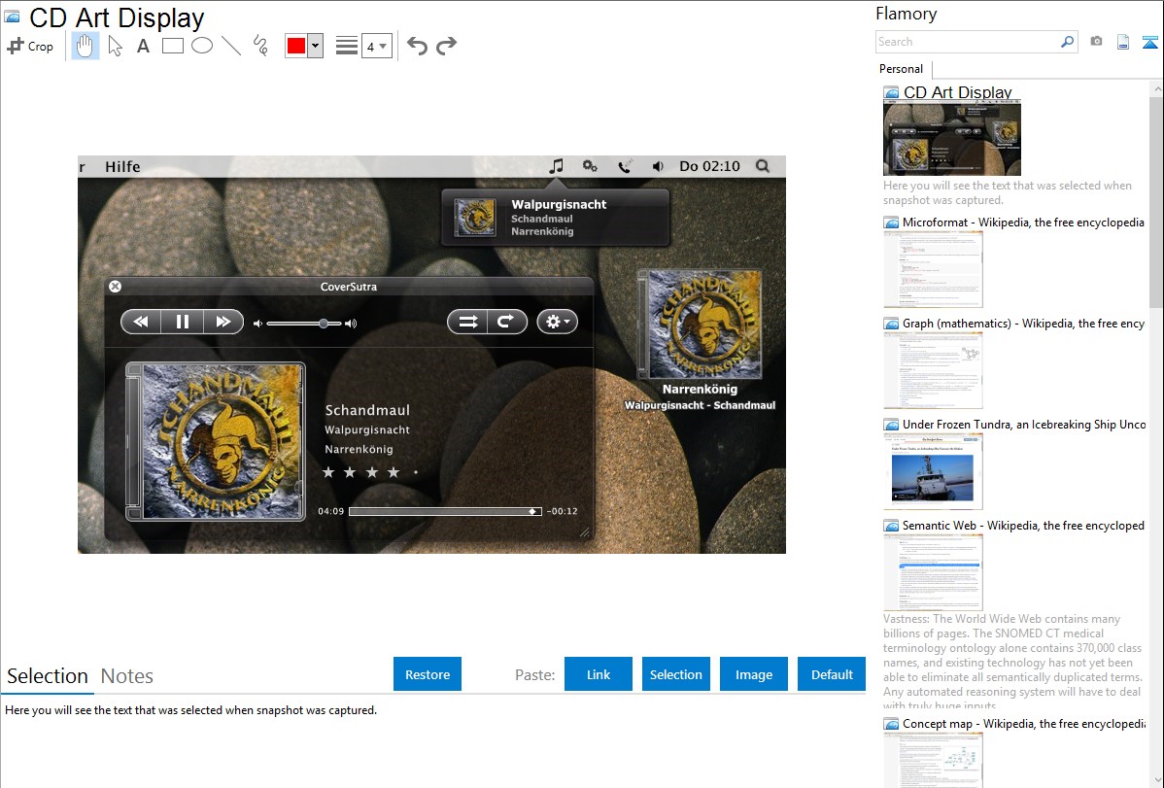1164x788 pixels.
Task: Switch to the Selection tab
Action: tap(48, 676)
